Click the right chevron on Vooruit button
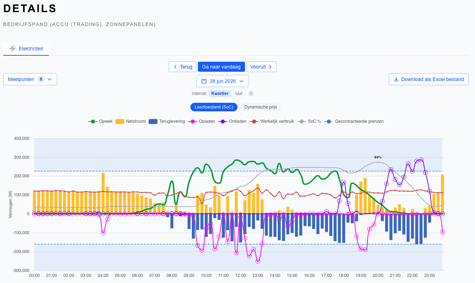 (x=270, y=67)
